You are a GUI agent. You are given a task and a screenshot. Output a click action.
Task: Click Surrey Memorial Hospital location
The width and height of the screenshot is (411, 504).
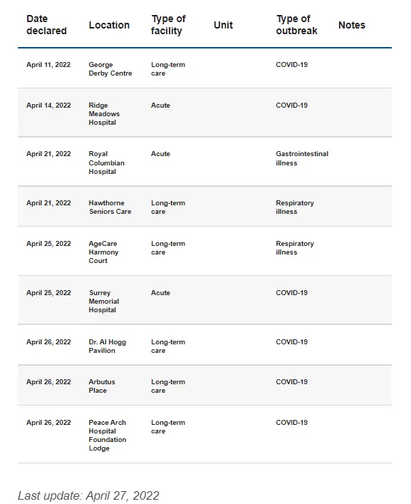pyautogui.click(x=104, y=301)
